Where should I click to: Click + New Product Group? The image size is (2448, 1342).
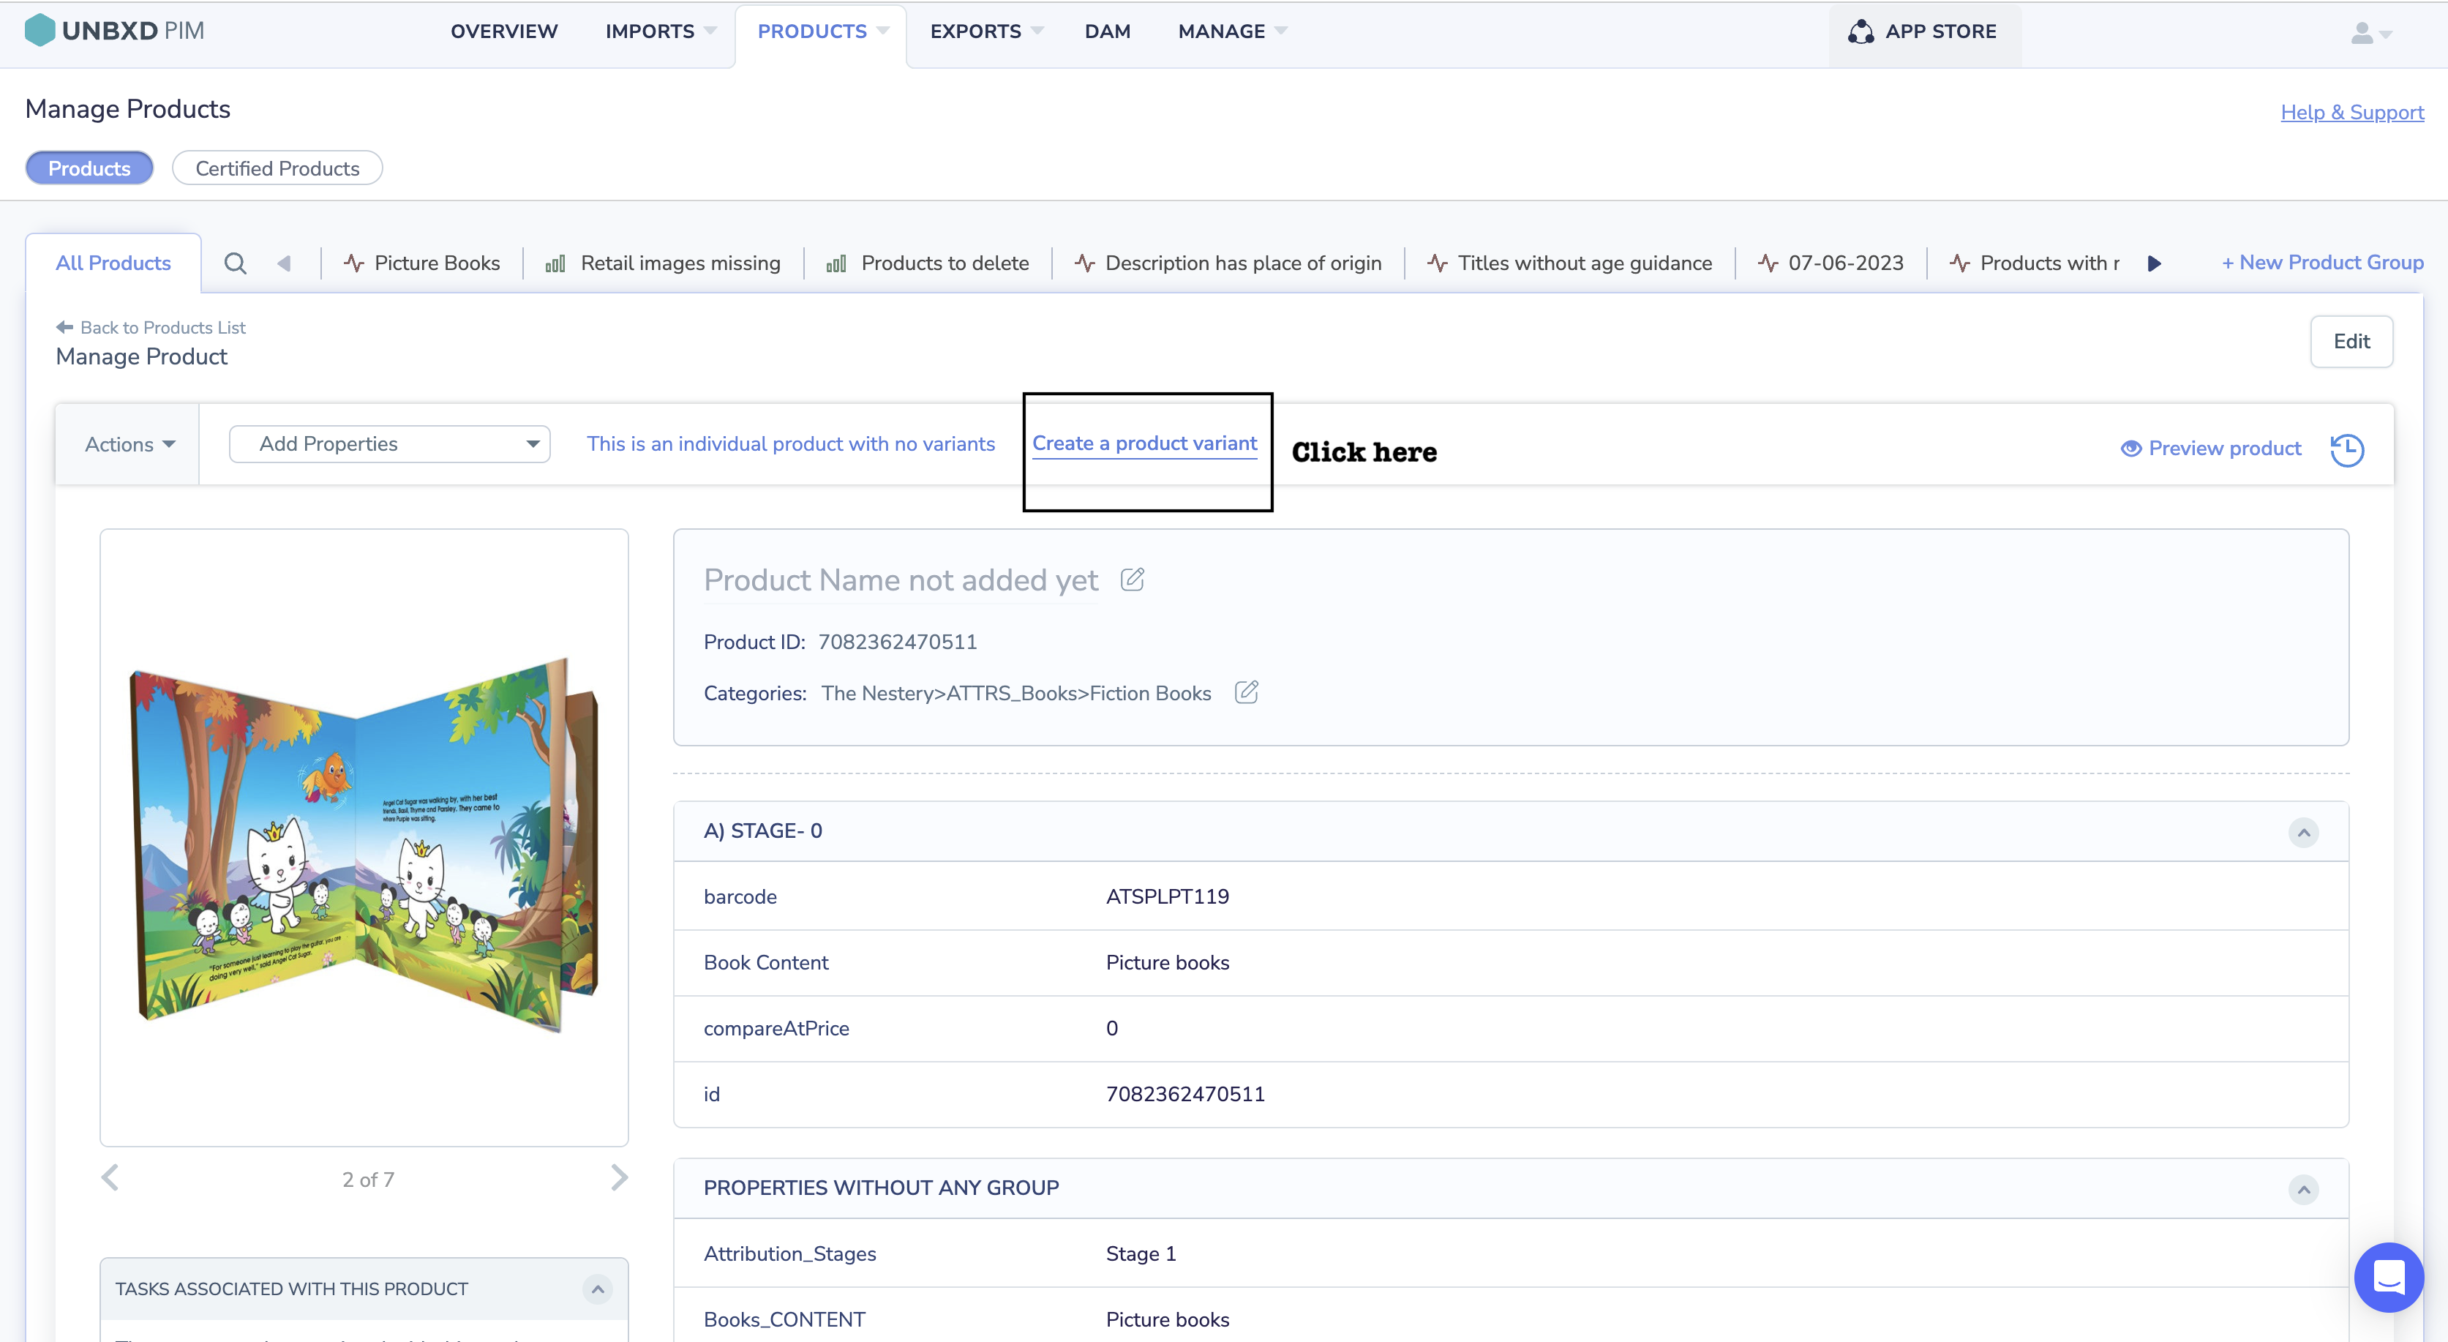(x=2323, y=262)
